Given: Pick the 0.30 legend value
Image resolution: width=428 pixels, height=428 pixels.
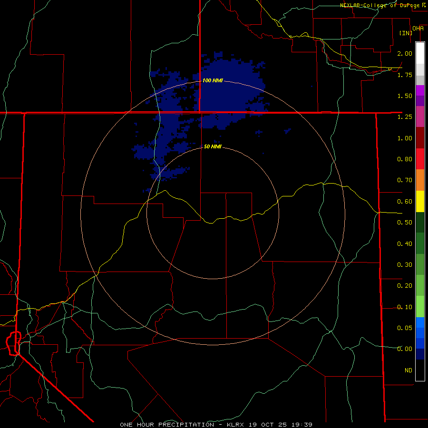Looking at the screenshot, I should pos(405,265).
